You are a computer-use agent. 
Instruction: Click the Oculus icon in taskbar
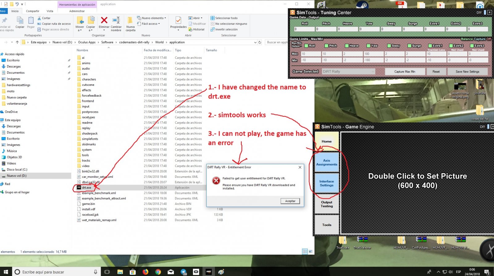tap(196, 272)
